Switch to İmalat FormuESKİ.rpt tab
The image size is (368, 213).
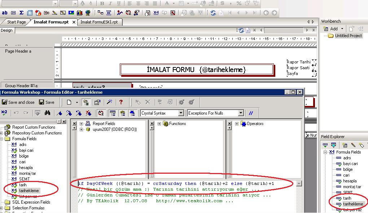(99, 22)
